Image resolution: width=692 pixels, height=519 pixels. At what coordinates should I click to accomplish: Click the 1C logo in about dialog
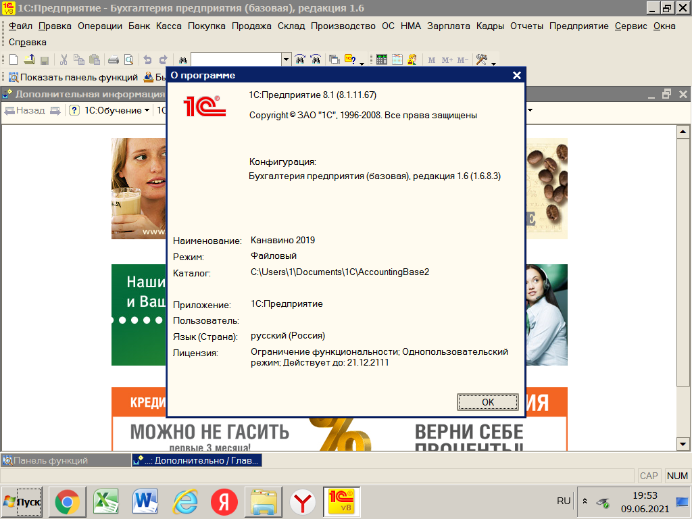(204, 106)
